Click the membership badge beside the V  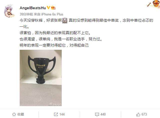[53, 8]
